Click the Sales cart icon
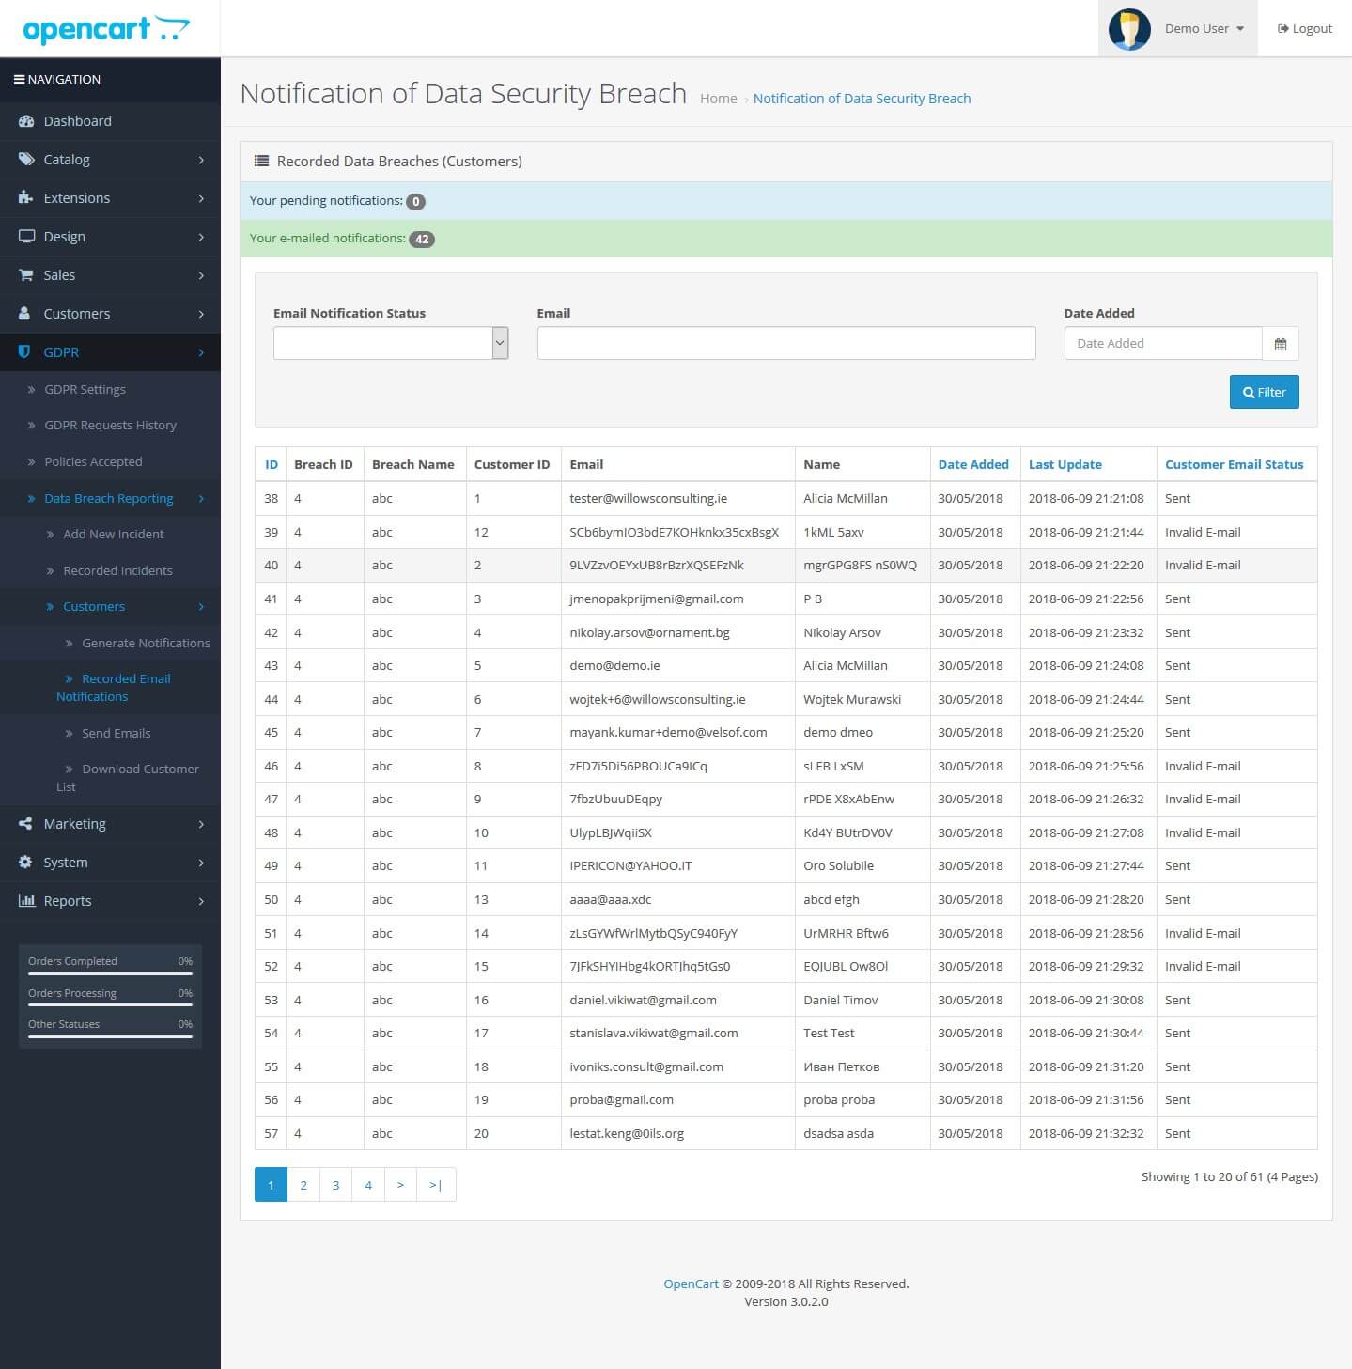The image size is (1352, 1369). [26, 275]
